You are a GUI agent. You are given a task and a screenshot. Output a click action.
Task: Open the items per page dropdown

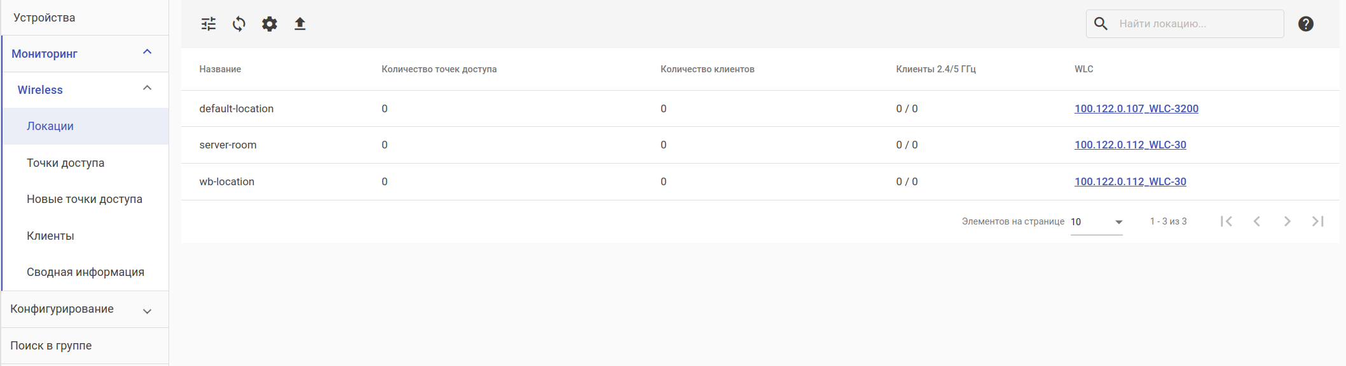pyautogui.click(x=1097, y=222)
